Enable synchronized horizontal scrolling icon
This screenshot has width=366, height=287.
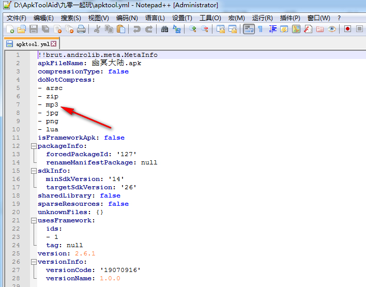(x=233, y=29)
